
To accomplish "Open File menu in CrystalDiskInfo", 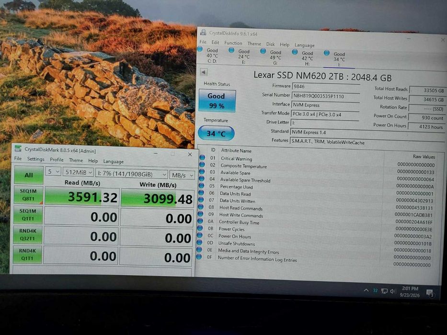I will [203, 42].
